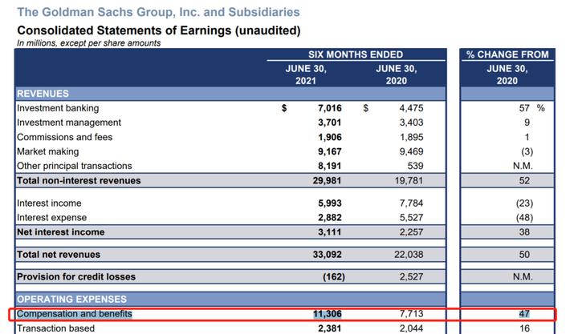Click the value 9,167 for Market making
Viewport: 578px width, 334px height.
[x=330, y=151]
